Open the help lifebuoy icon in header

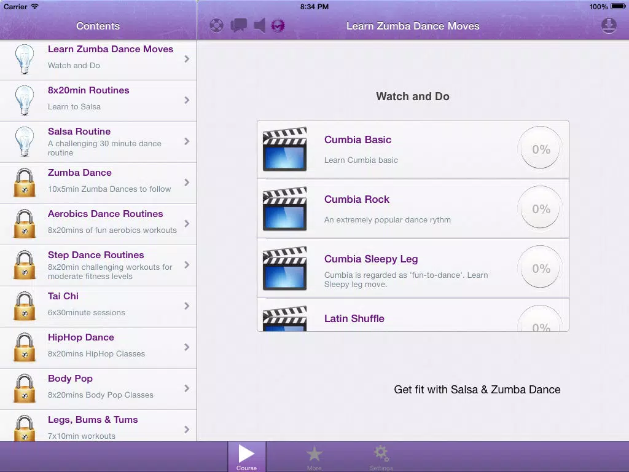(x=217, y=26)
